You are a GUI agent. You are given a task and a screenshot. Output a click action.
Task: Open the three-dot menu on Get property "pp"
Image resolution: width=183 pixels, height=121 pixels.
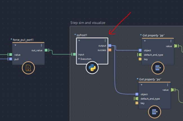tap(171, 41)
